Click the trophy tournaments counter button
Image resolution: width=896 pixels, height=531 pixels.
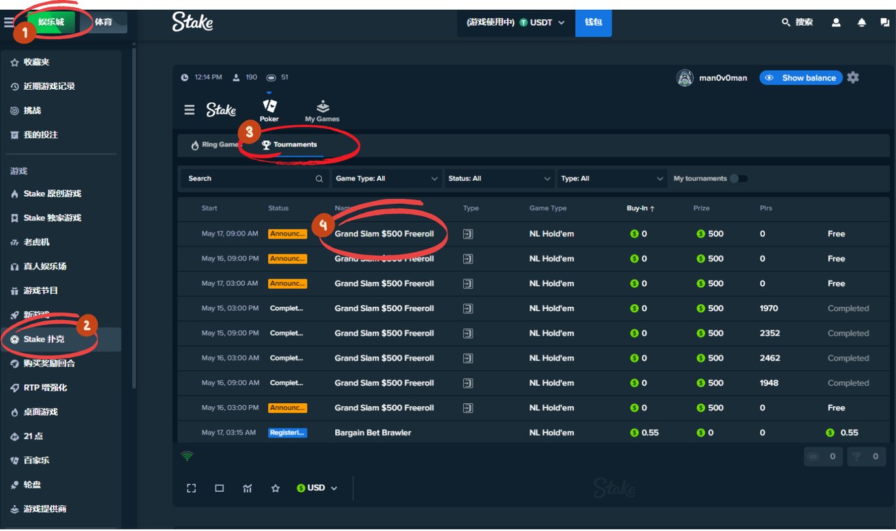pyautogui.click(x=866, y=456)
